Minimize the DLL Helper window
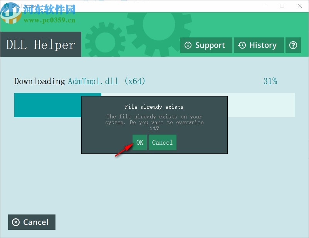This screenshot has width=309, height=238. [x=264, y=6]
